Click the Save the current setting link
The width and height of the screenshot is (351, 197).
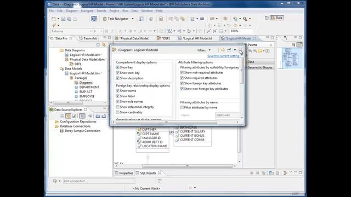223,56
